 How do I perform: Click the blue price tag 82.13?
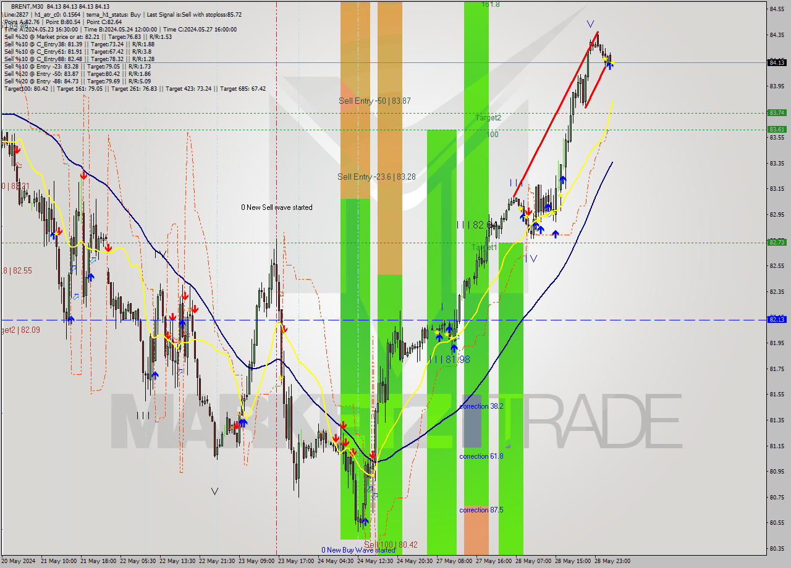click(x=777, y=319)
